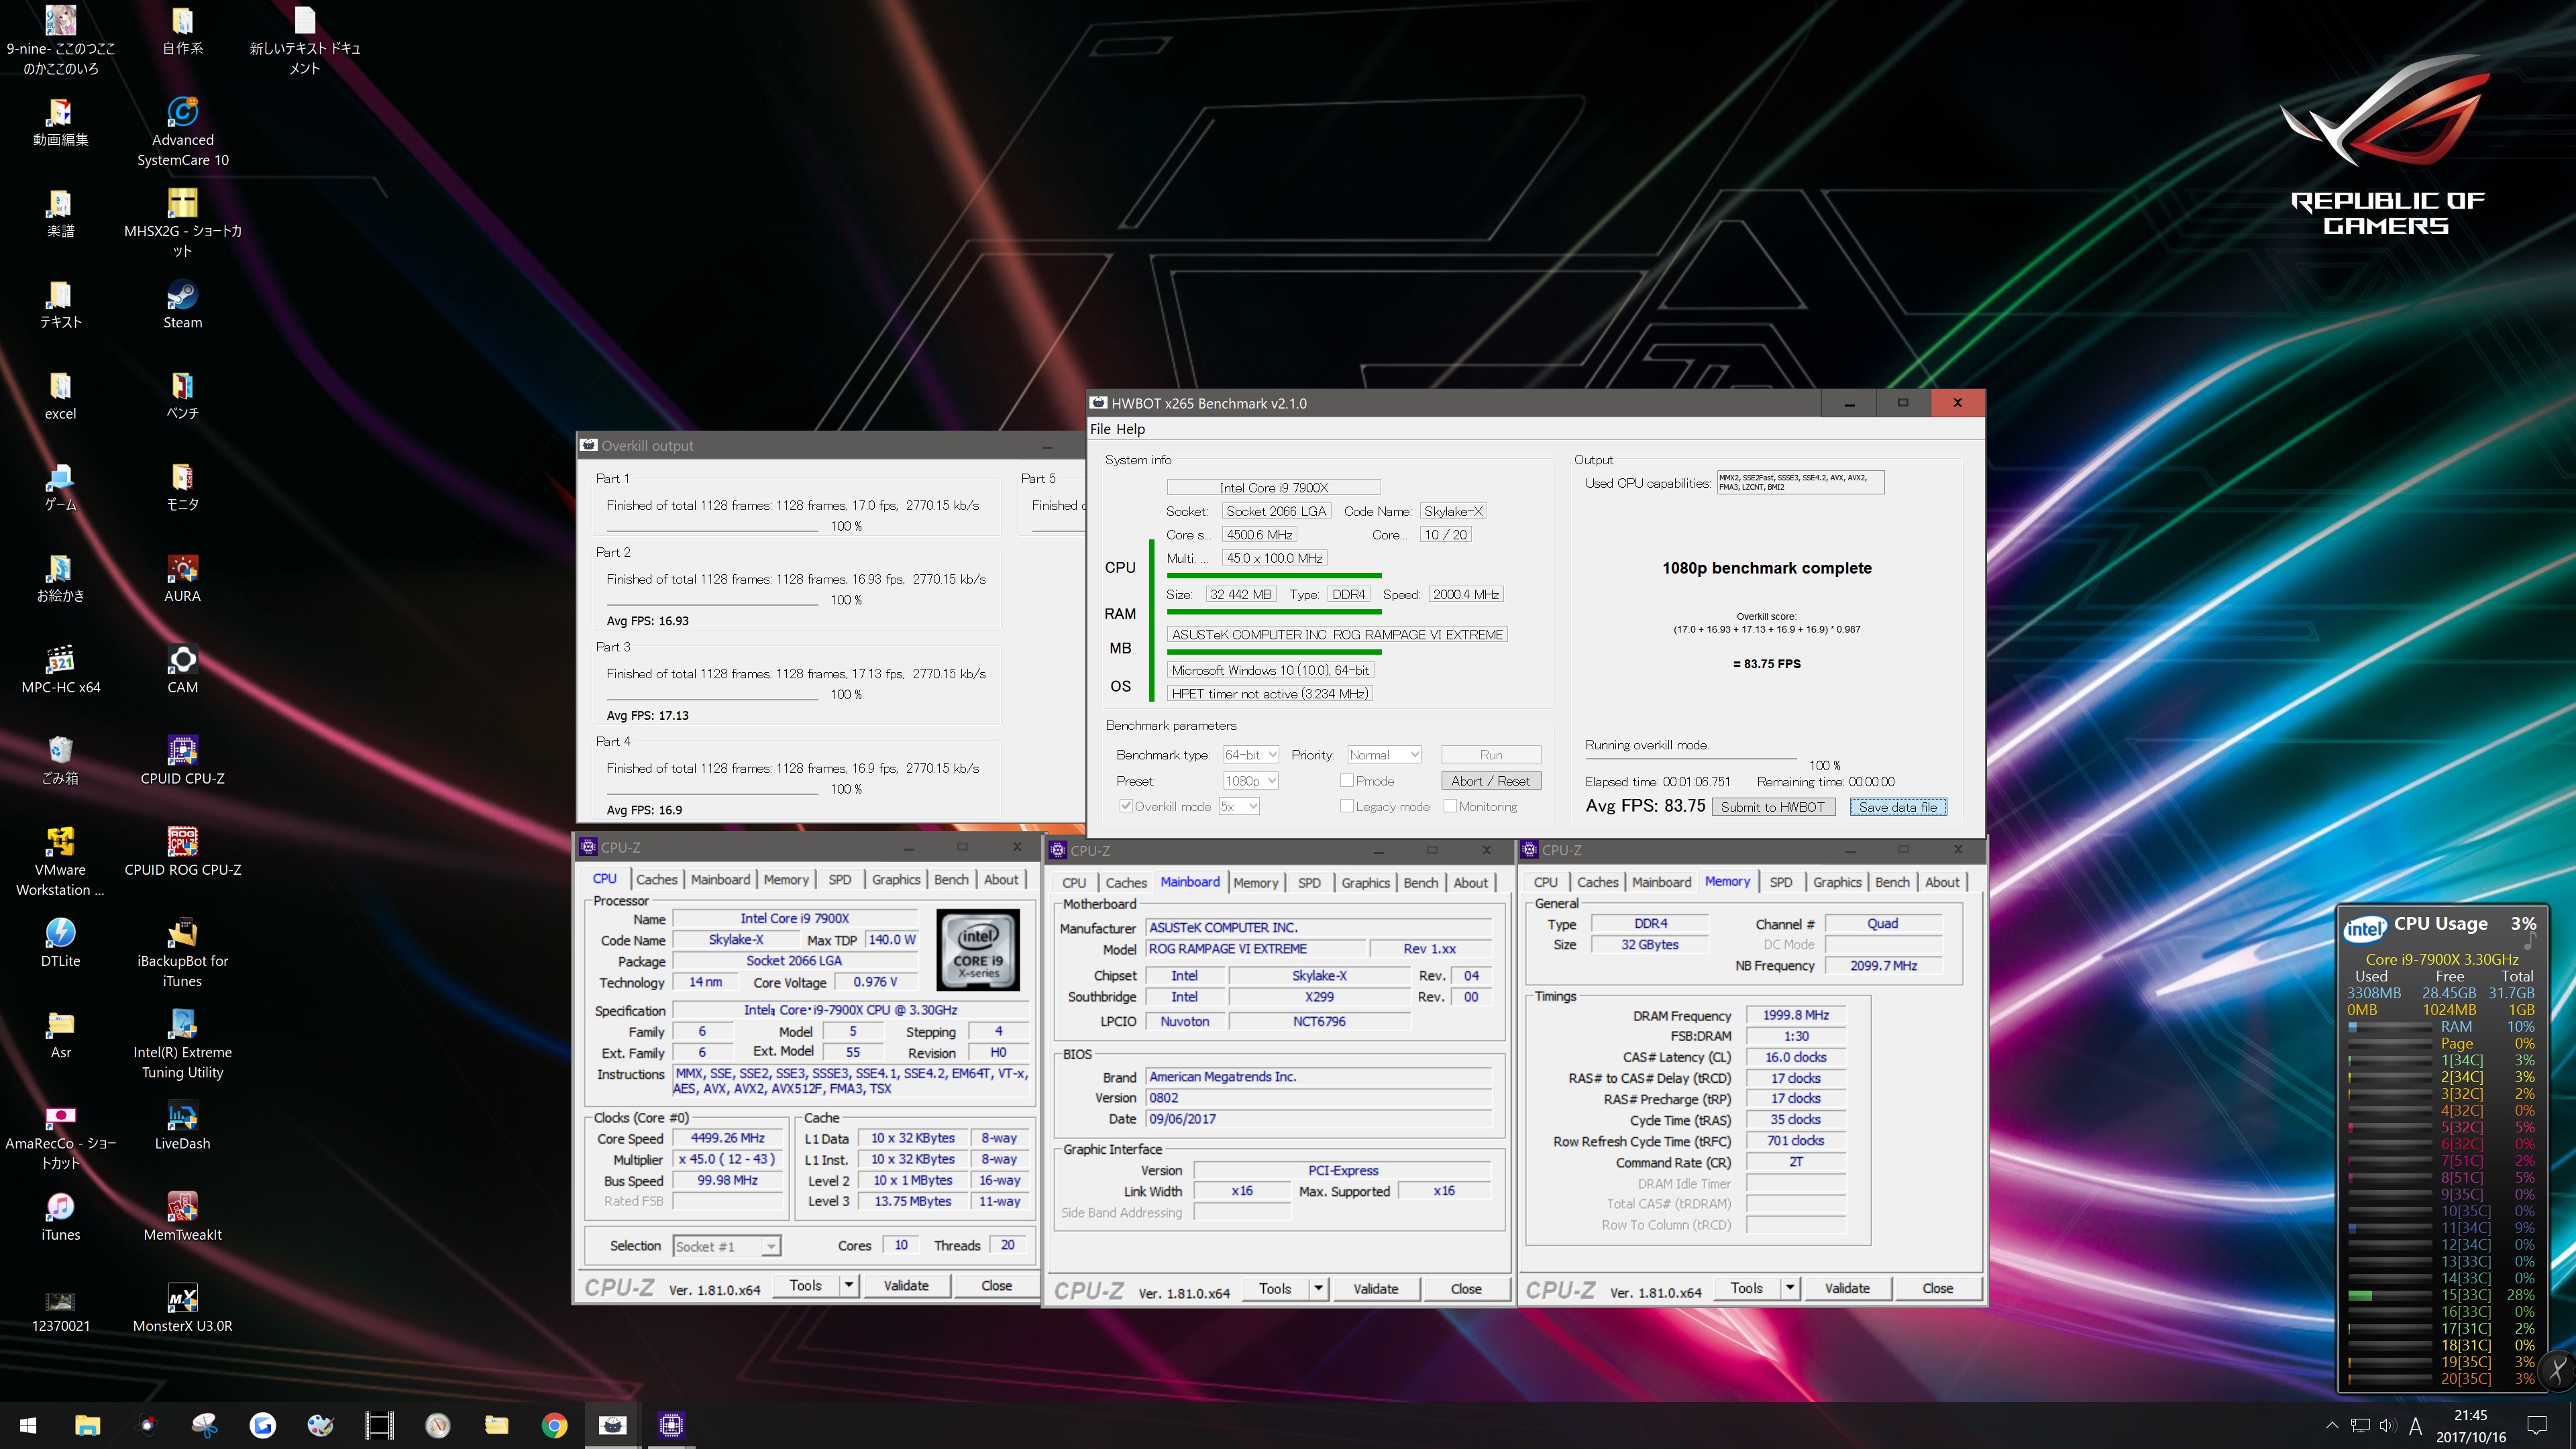
Task: Click Save data file button
Action: click(1897, 806)
